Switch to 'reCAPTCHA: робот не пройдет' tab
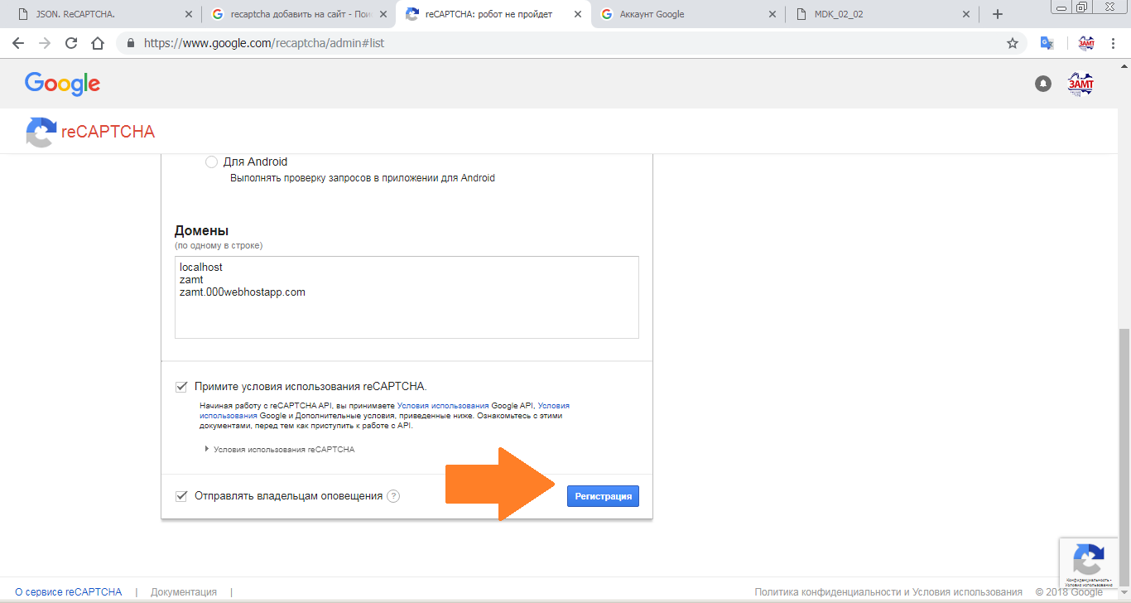1131x603 pixels. [494, 14]
